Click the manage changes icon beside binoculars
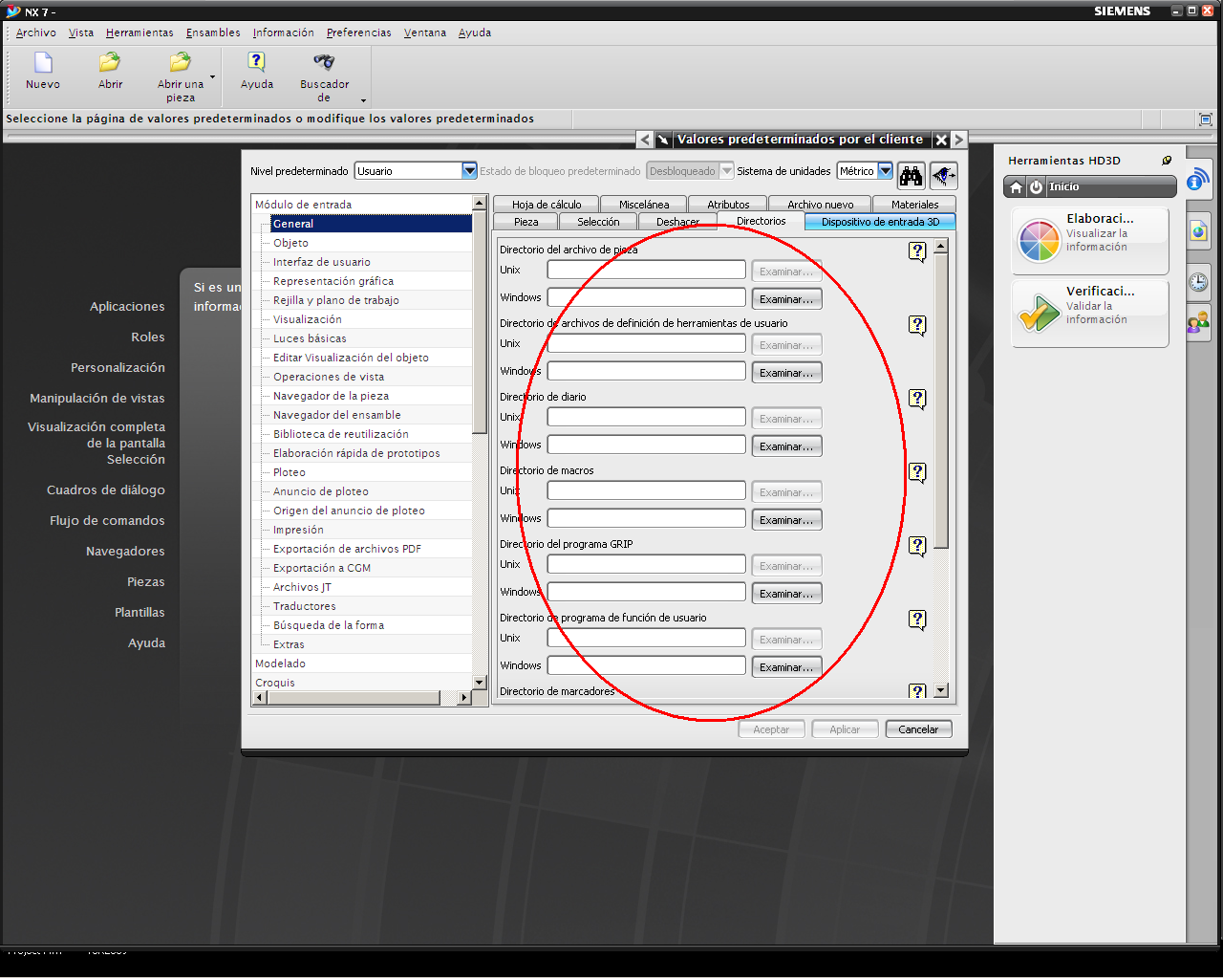The width and height of the screenshot is (1223, 979). coord(943,176)
